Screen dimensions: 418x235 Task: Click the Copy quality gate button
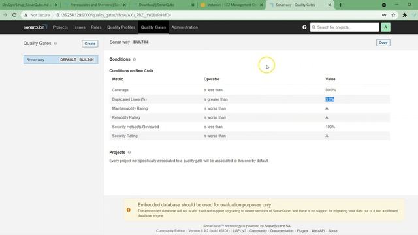tap(383, 42)
